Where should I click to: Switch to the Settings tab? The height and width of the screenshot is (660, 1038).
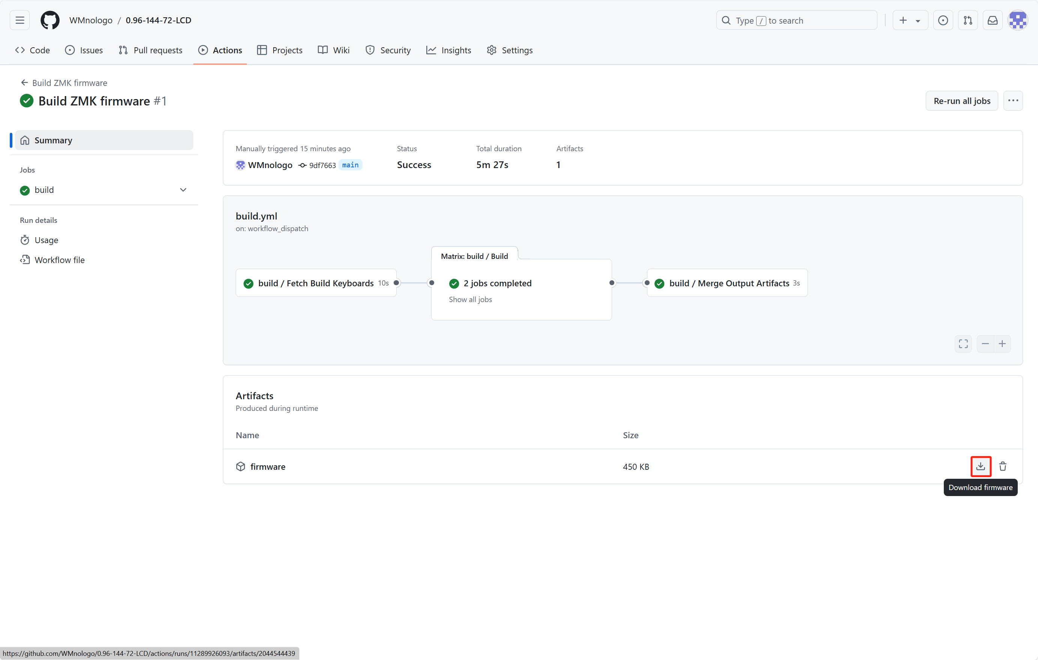coord(510,50)
